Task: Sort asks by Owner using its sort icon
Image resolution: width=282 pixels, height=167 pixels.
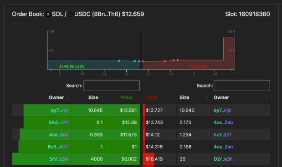Action: click(267, 98)
